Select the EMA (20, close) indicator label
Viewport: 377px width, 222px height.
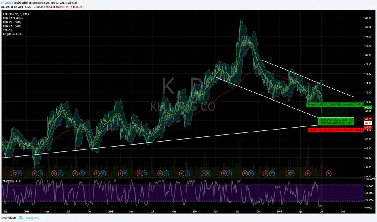click(x=12, y=26)
